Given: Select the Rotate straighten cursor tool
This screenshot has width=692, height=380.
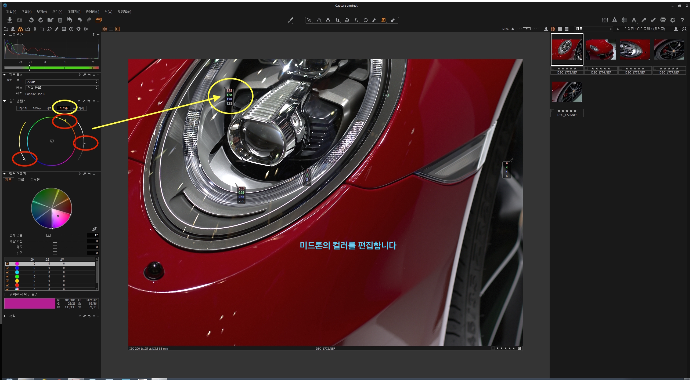Looking at the screenshot, I should point(347,20).
